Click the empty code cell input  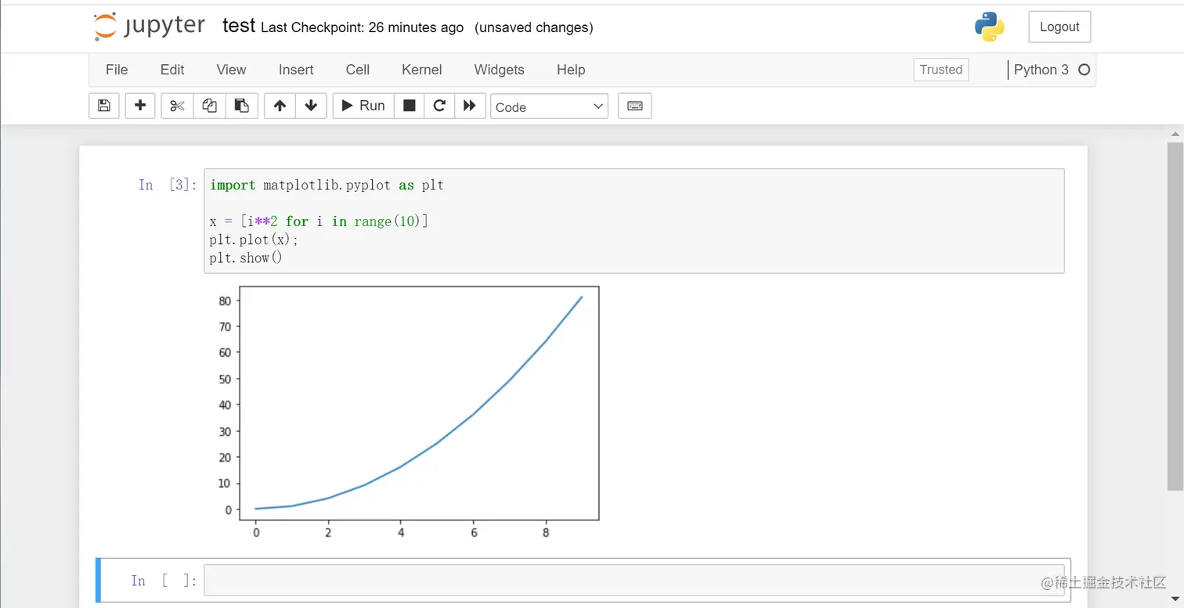(x=634, y=580)
